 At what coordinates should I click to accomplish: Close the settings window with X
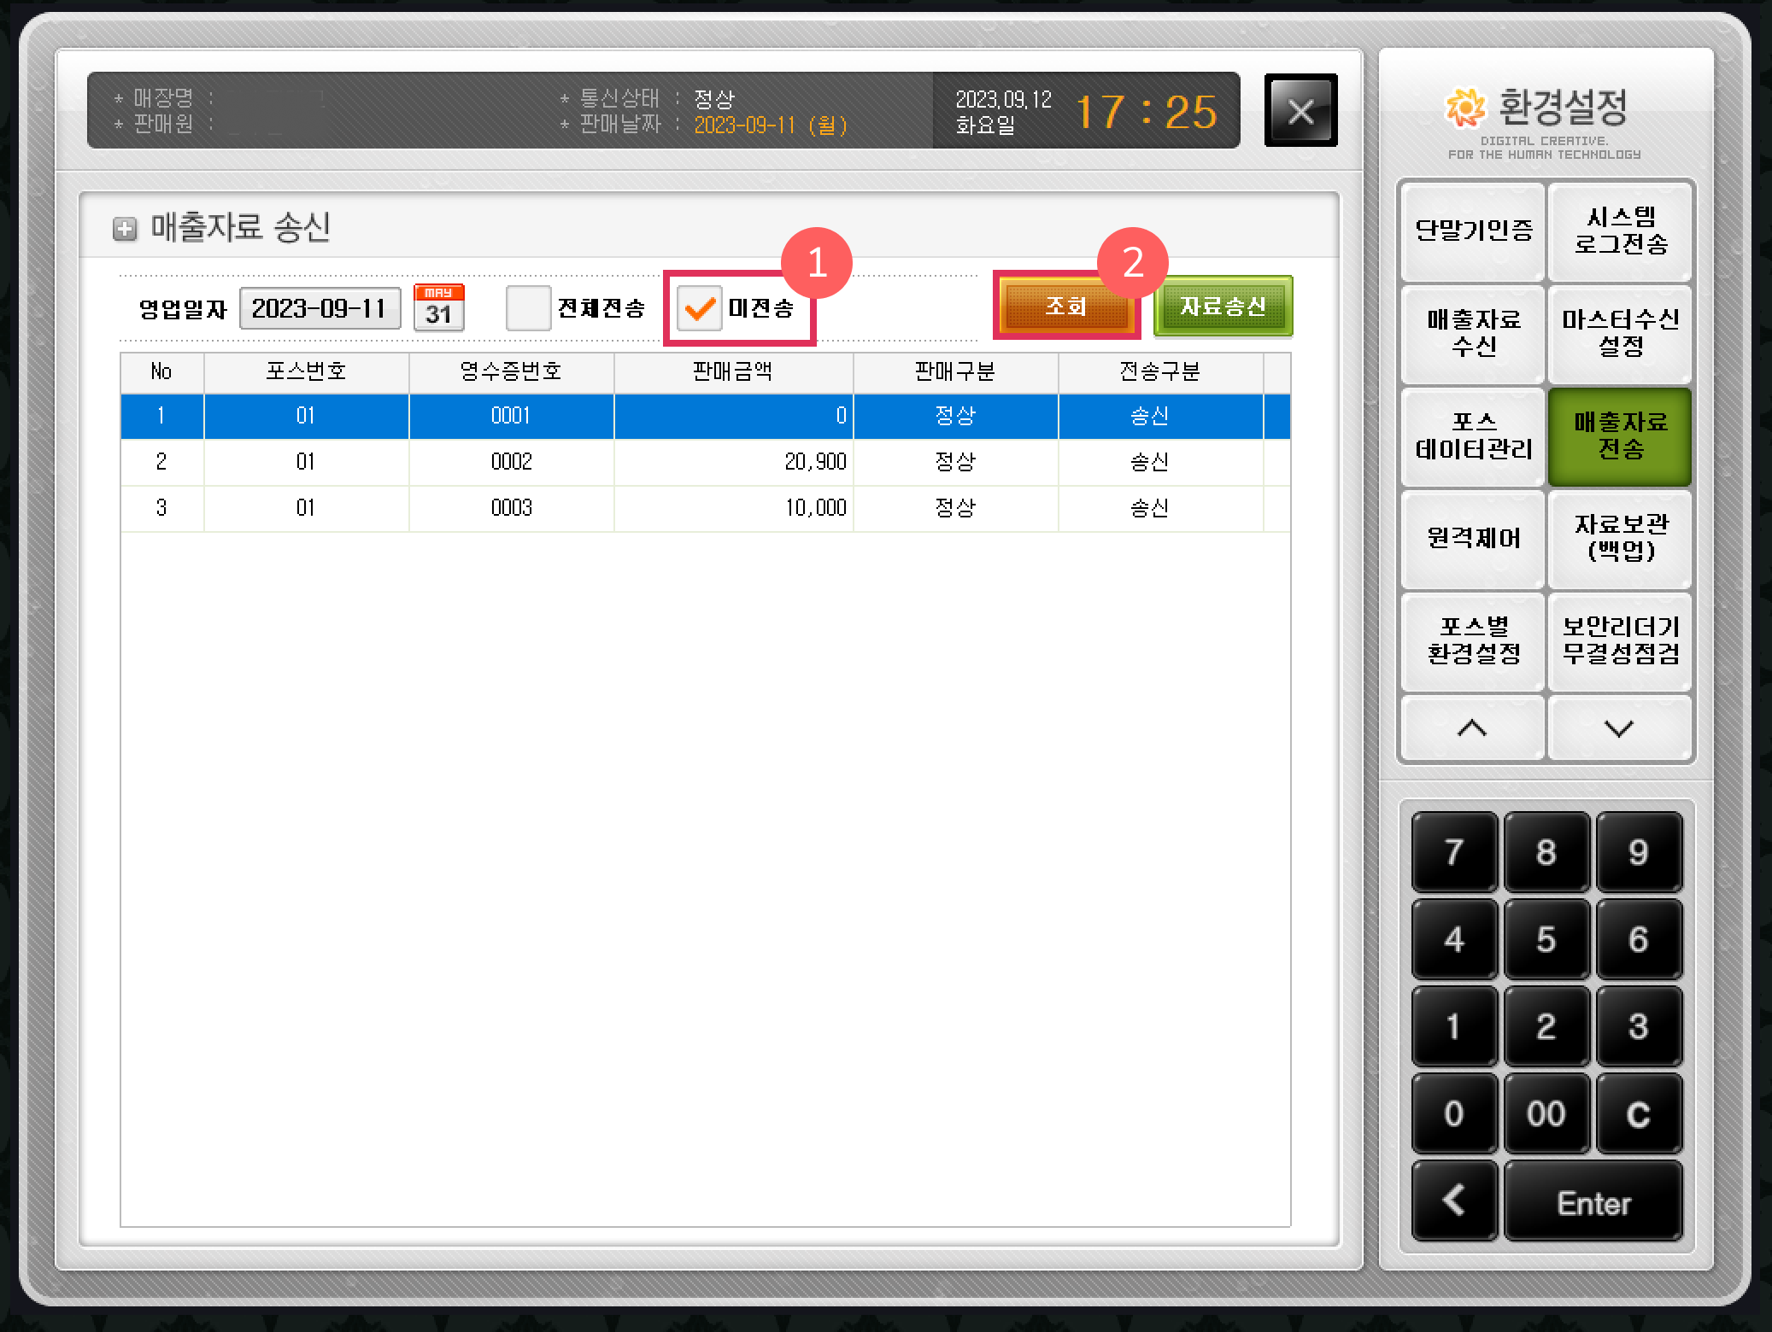[1300, 111]
